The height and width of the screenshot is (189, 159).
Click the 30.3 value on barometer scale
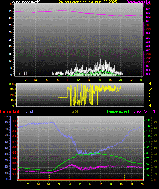click(x=148, y=13)
